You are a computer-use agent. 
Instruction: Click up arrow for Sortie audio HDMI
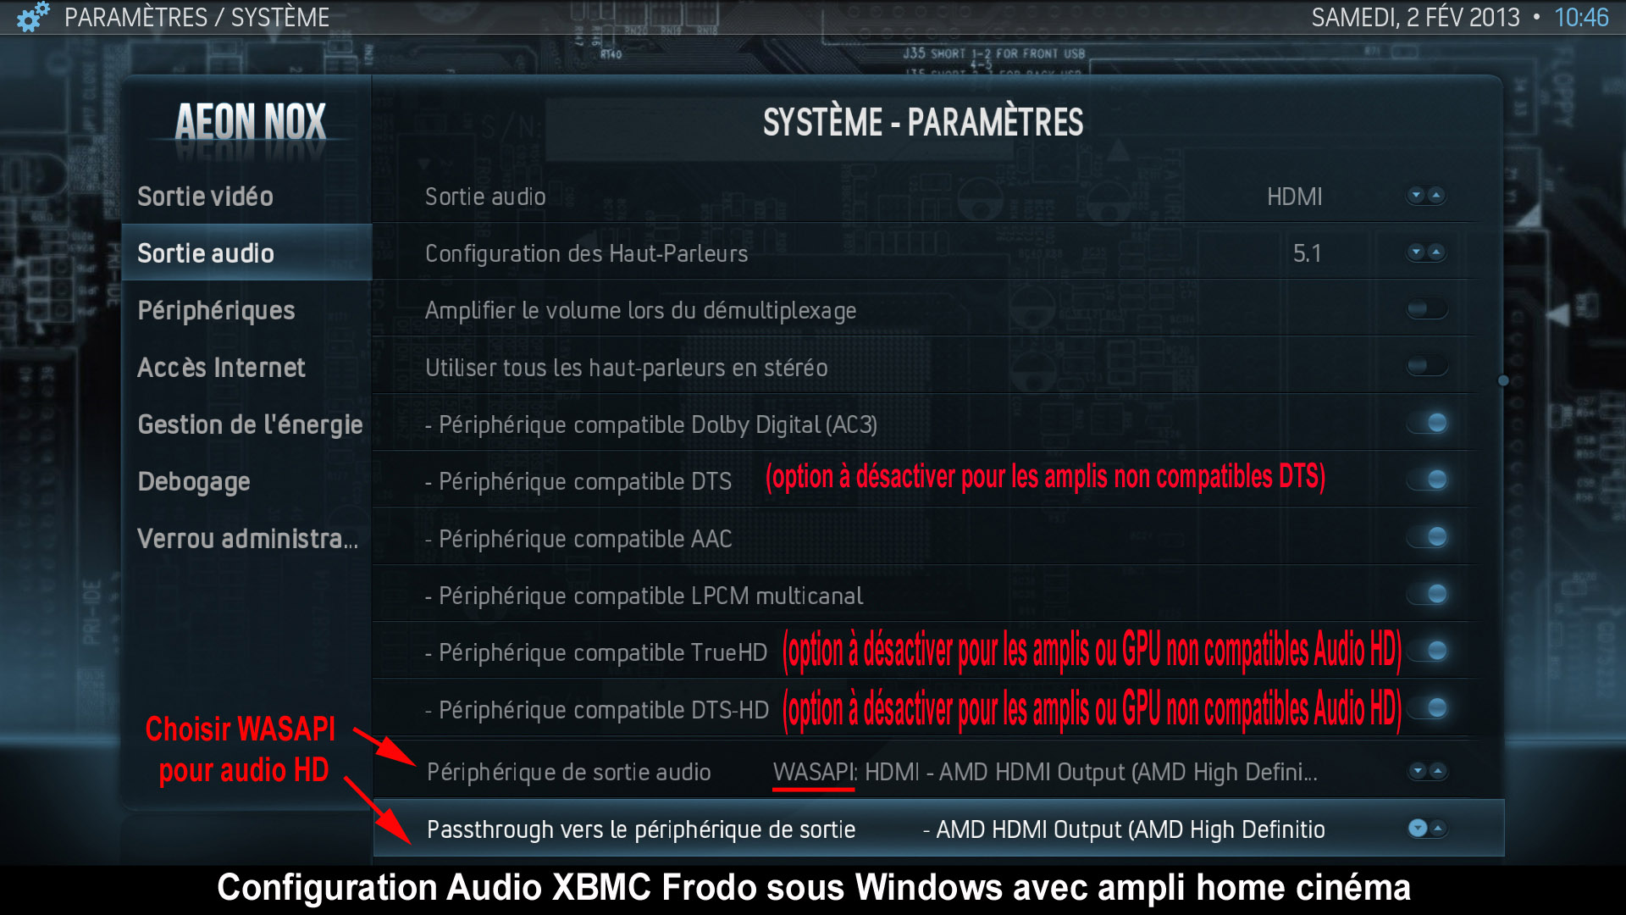(1436, 196)
